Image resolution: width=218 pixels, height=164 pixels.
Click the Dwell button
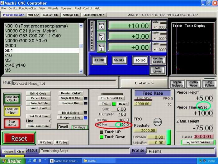(x=63, y=127)
